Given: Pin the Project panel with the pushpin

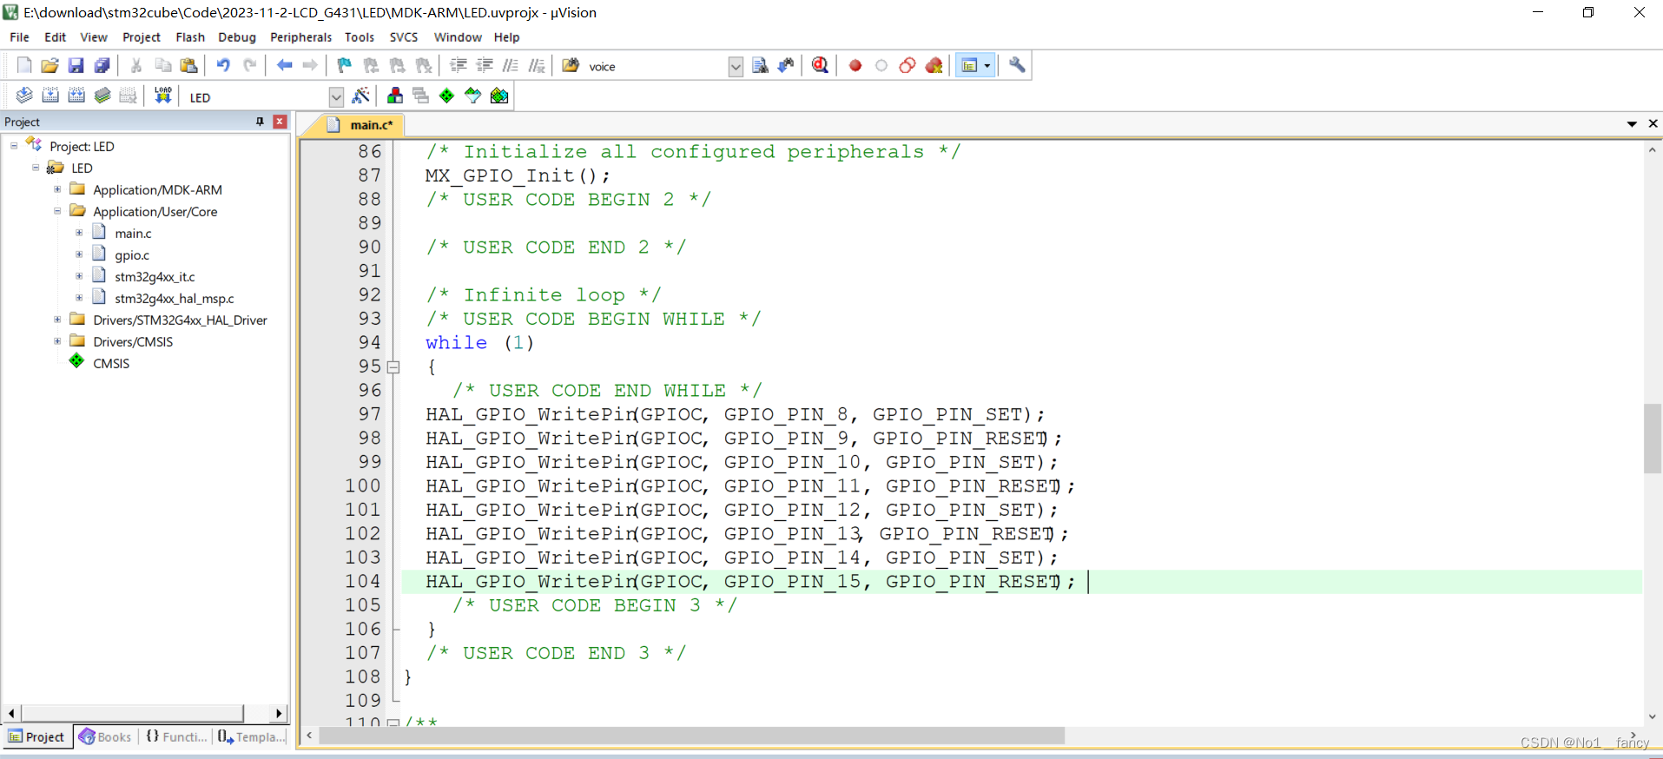Looking at the screenshot, I should (260, 122).
